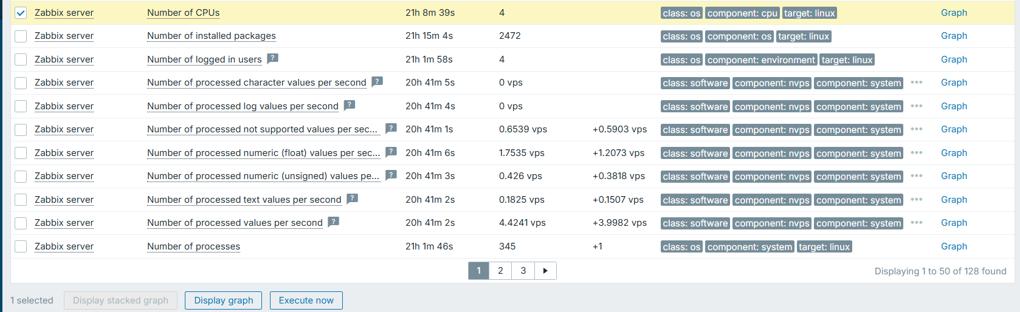Open help icon for numeric (unsigned) values
The image size is (1020, 312).
point(391,175)
